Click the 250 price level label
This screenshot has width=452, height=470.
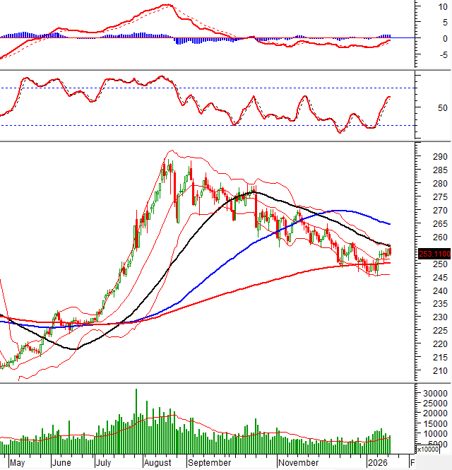[x=423, y=264]
